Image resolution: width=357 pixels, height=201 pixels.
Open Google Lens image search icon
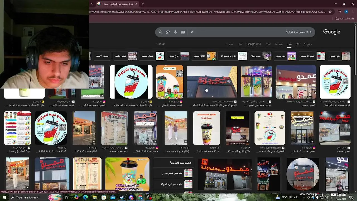click(168, 32)
